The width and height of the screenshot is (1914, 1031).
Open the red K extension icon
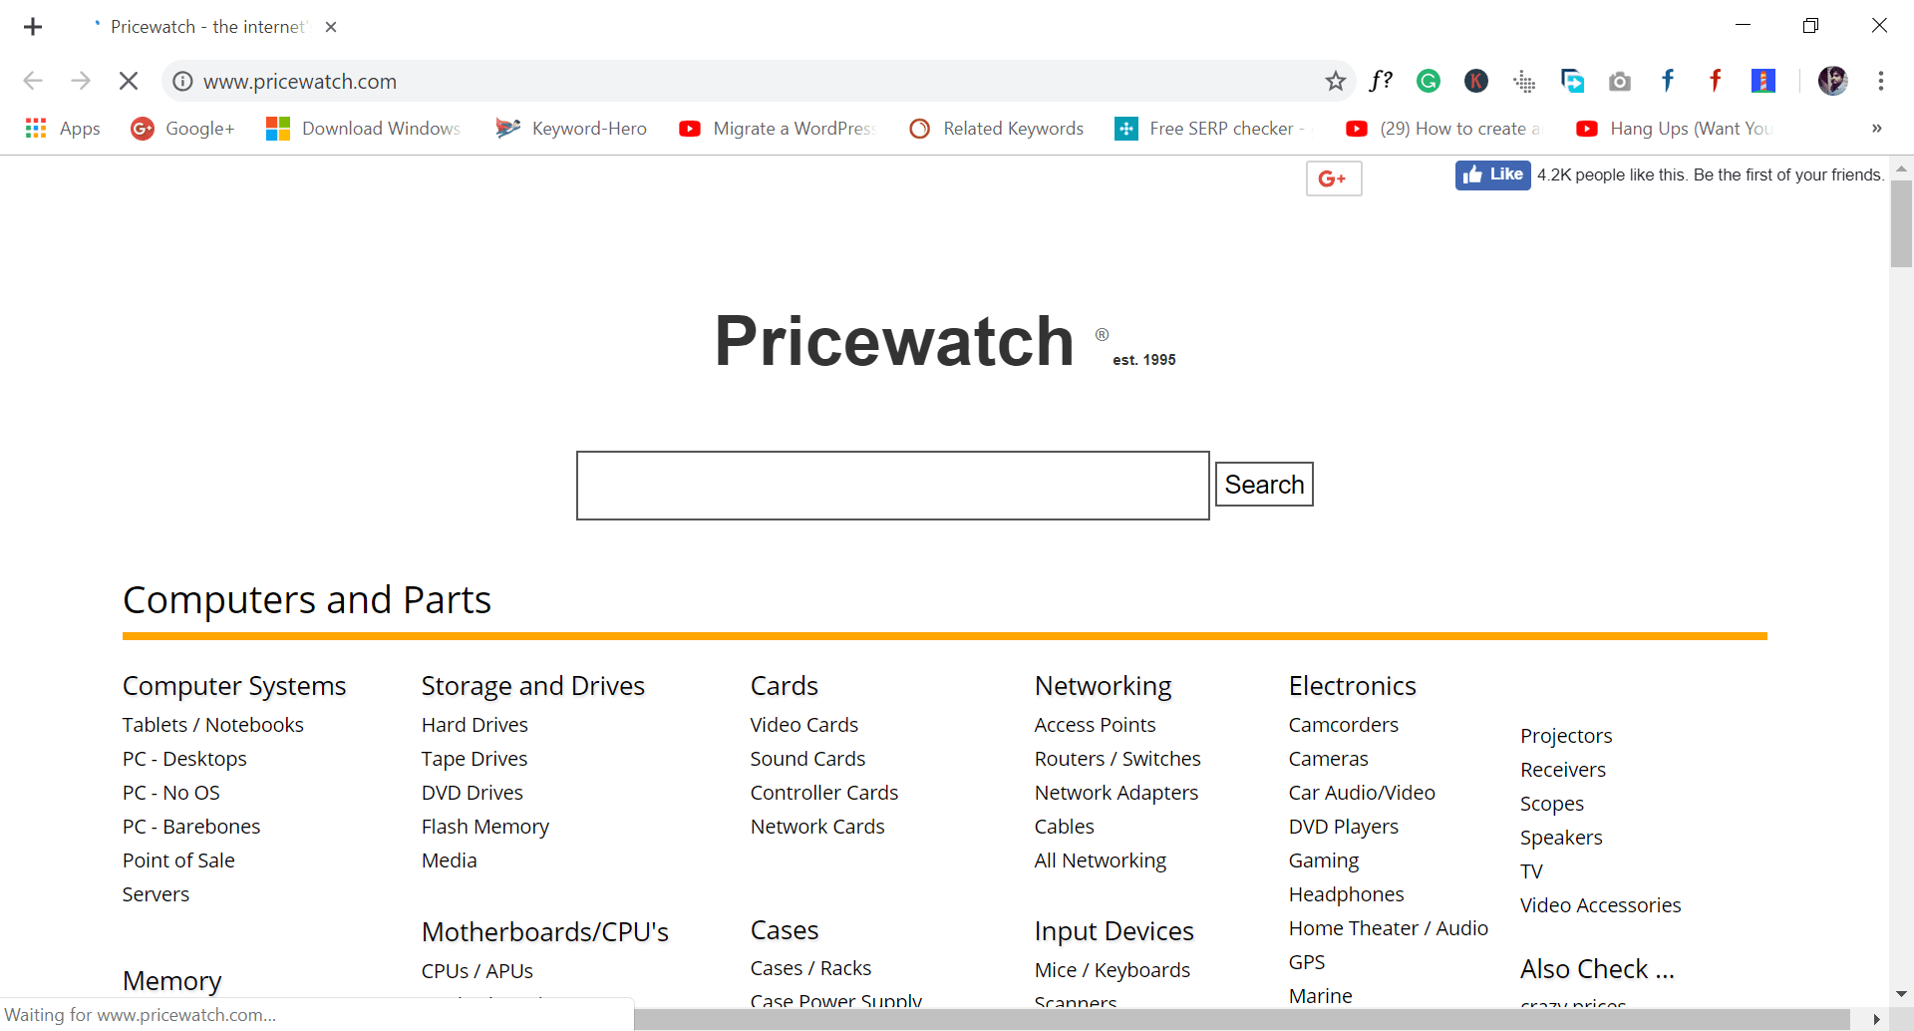click(x=1476, y=81)
